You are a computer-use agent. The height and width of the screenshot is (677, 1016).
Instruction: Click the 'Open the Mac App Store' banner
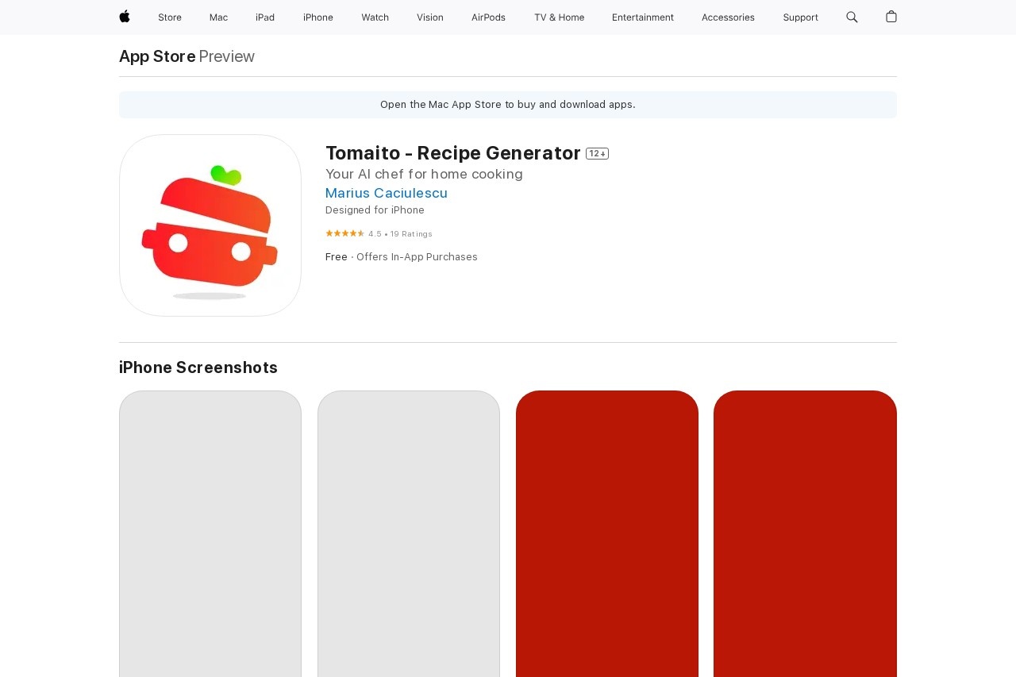508,105
